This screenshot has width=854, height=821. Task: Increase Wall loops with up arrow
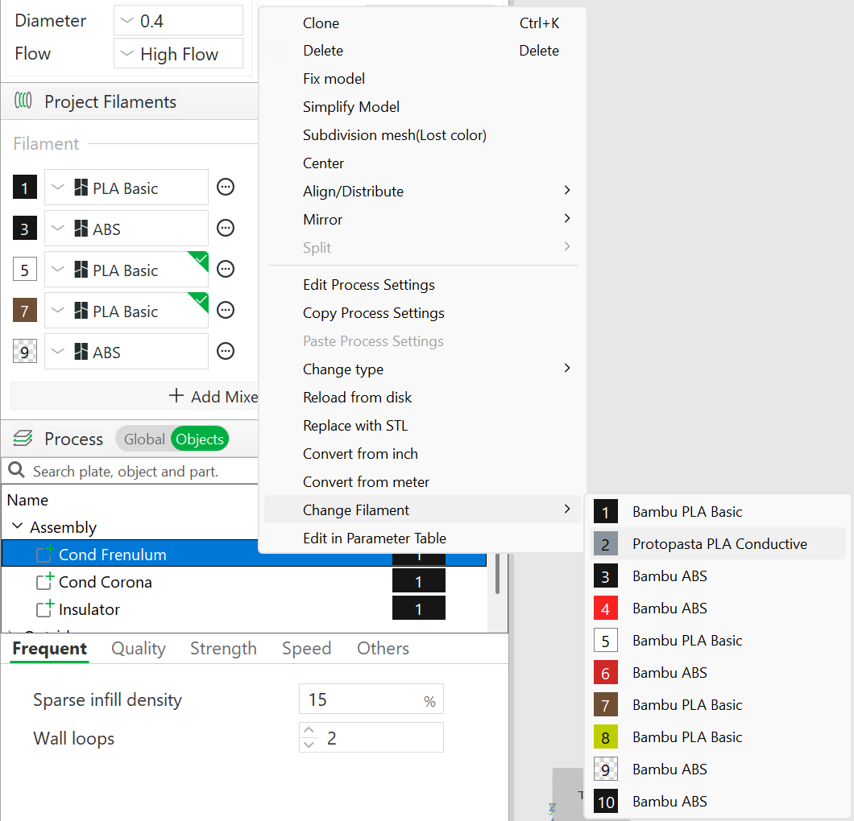pos(309,730)
